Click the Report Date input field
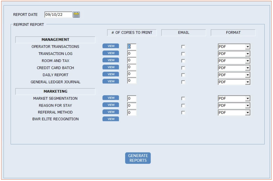273x181 pixels. [58, 15]
